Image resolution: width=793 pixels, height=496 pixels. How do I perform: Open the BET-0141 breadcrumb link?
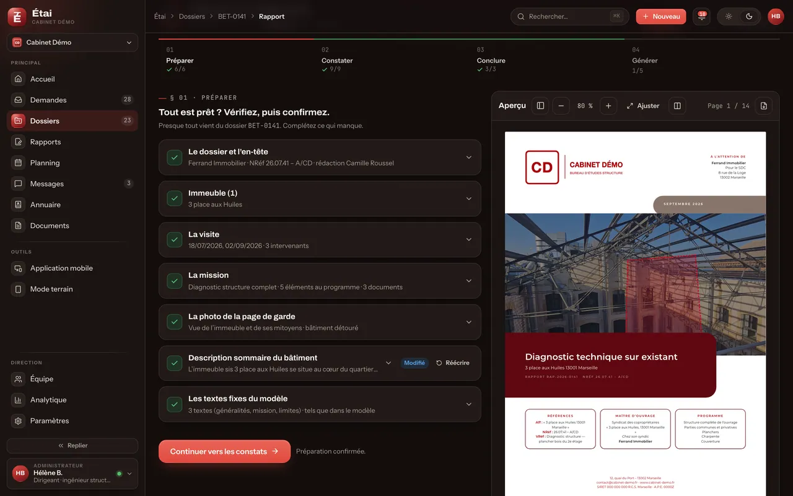[232, 17]
